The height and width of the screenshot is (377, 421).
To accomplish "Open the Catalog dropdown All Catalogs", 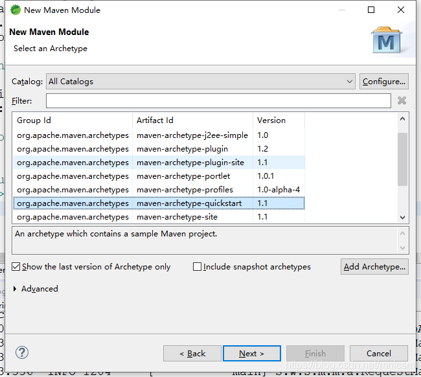I will pyautogui.click(x=201, y=82).
